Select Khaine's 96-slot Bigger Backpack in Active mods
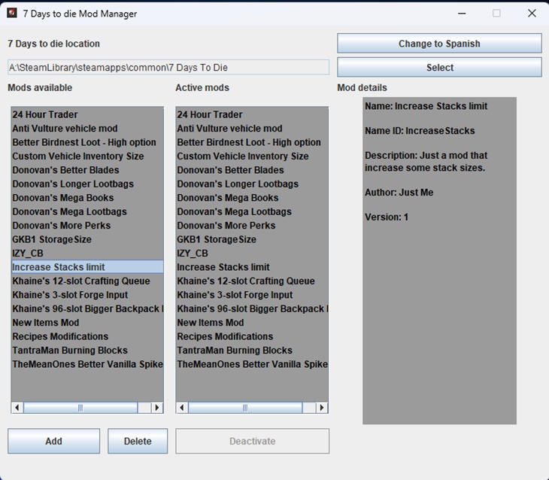 tap(252, 308)
